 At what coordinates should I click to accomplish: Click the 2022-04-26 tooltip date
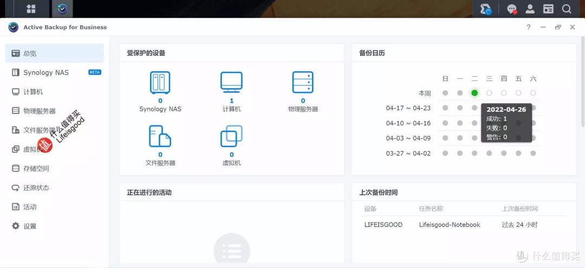pos(506,110)
